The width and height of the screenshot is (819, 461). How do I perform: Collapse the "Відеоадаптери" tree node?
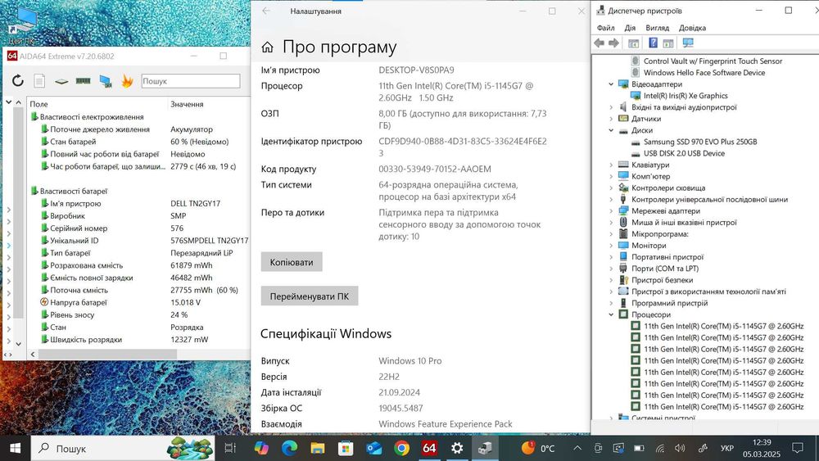tap(611, 84)
